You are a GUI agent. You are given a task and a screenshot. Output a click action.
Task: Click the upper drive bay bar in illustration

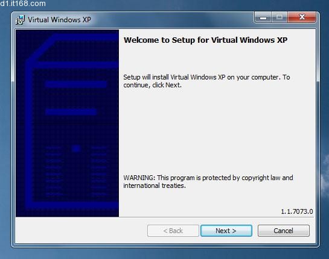[x=75, y=84]
